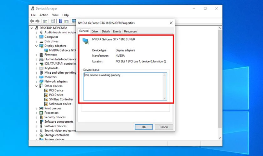Expand the Print queues node
263x156 pixels.
(37, 108)
